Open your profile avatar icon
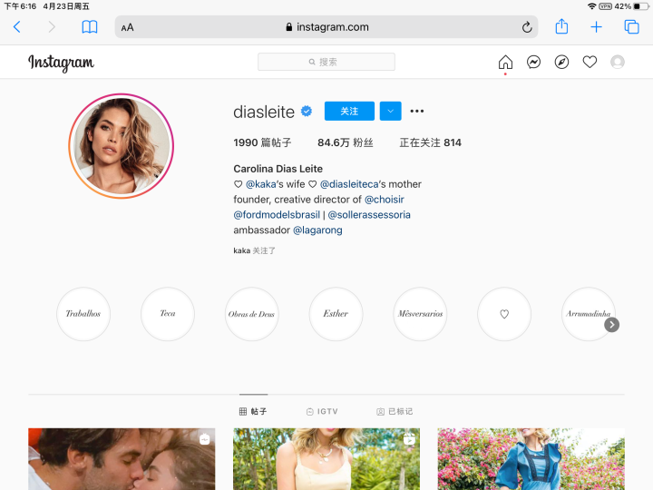Viewport: 653px width, 490px height. point(618,63)
